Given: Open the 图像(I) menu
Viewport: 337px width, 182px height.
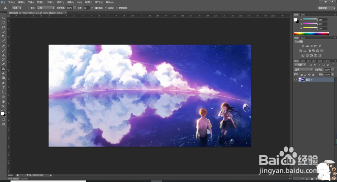Looking at the screenshot, I should tap(31, 2).
